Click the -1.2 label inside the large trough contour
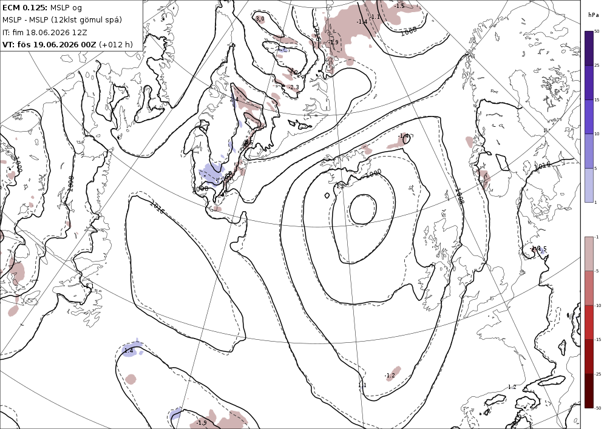This screenshot has width=607, height=429. [x=390, y=375]
